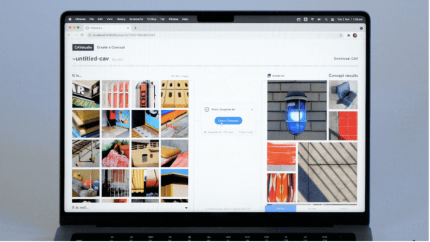Open the Window menu
The image size is (430, 242).
click(174, 19)
